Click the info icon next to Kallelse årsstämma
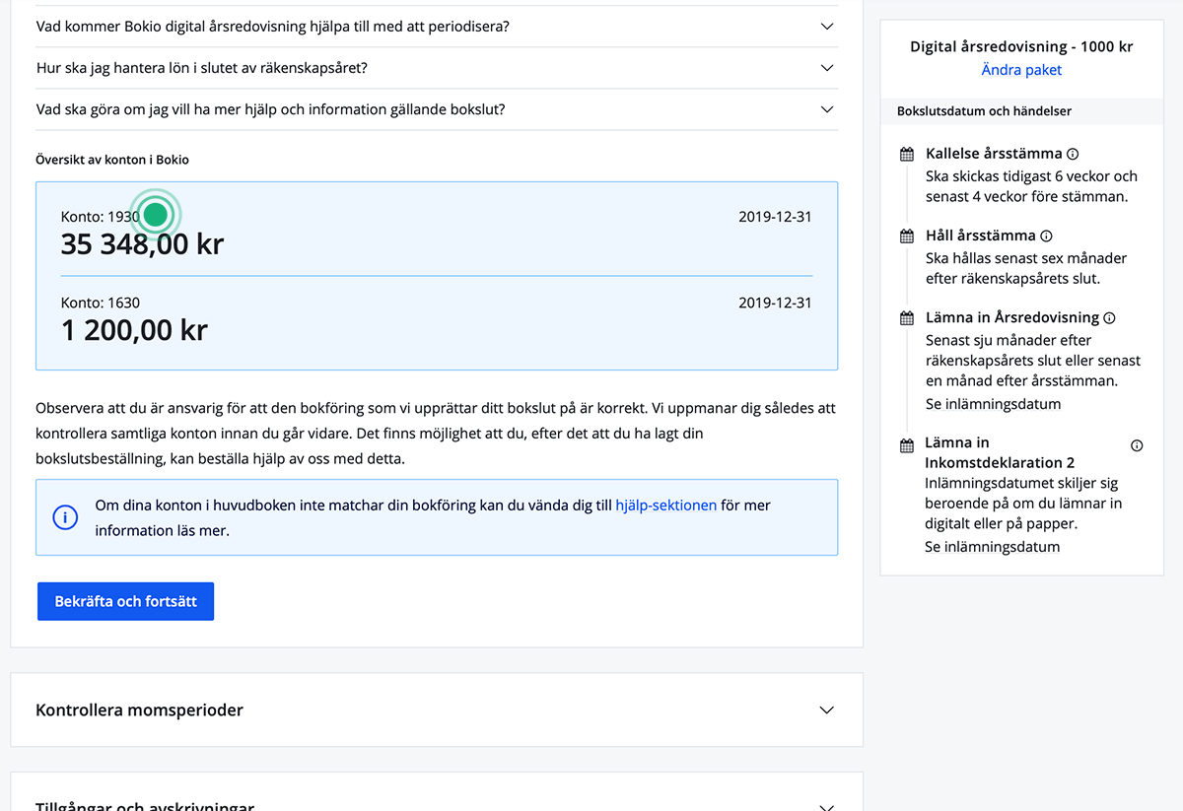 coord(1073,154)
